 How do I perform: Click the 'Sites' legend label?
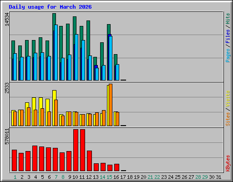pos(228,119)
